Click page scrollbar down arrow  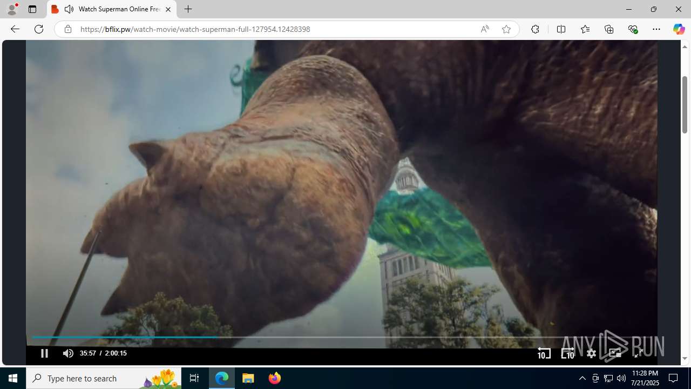(685, 359)
